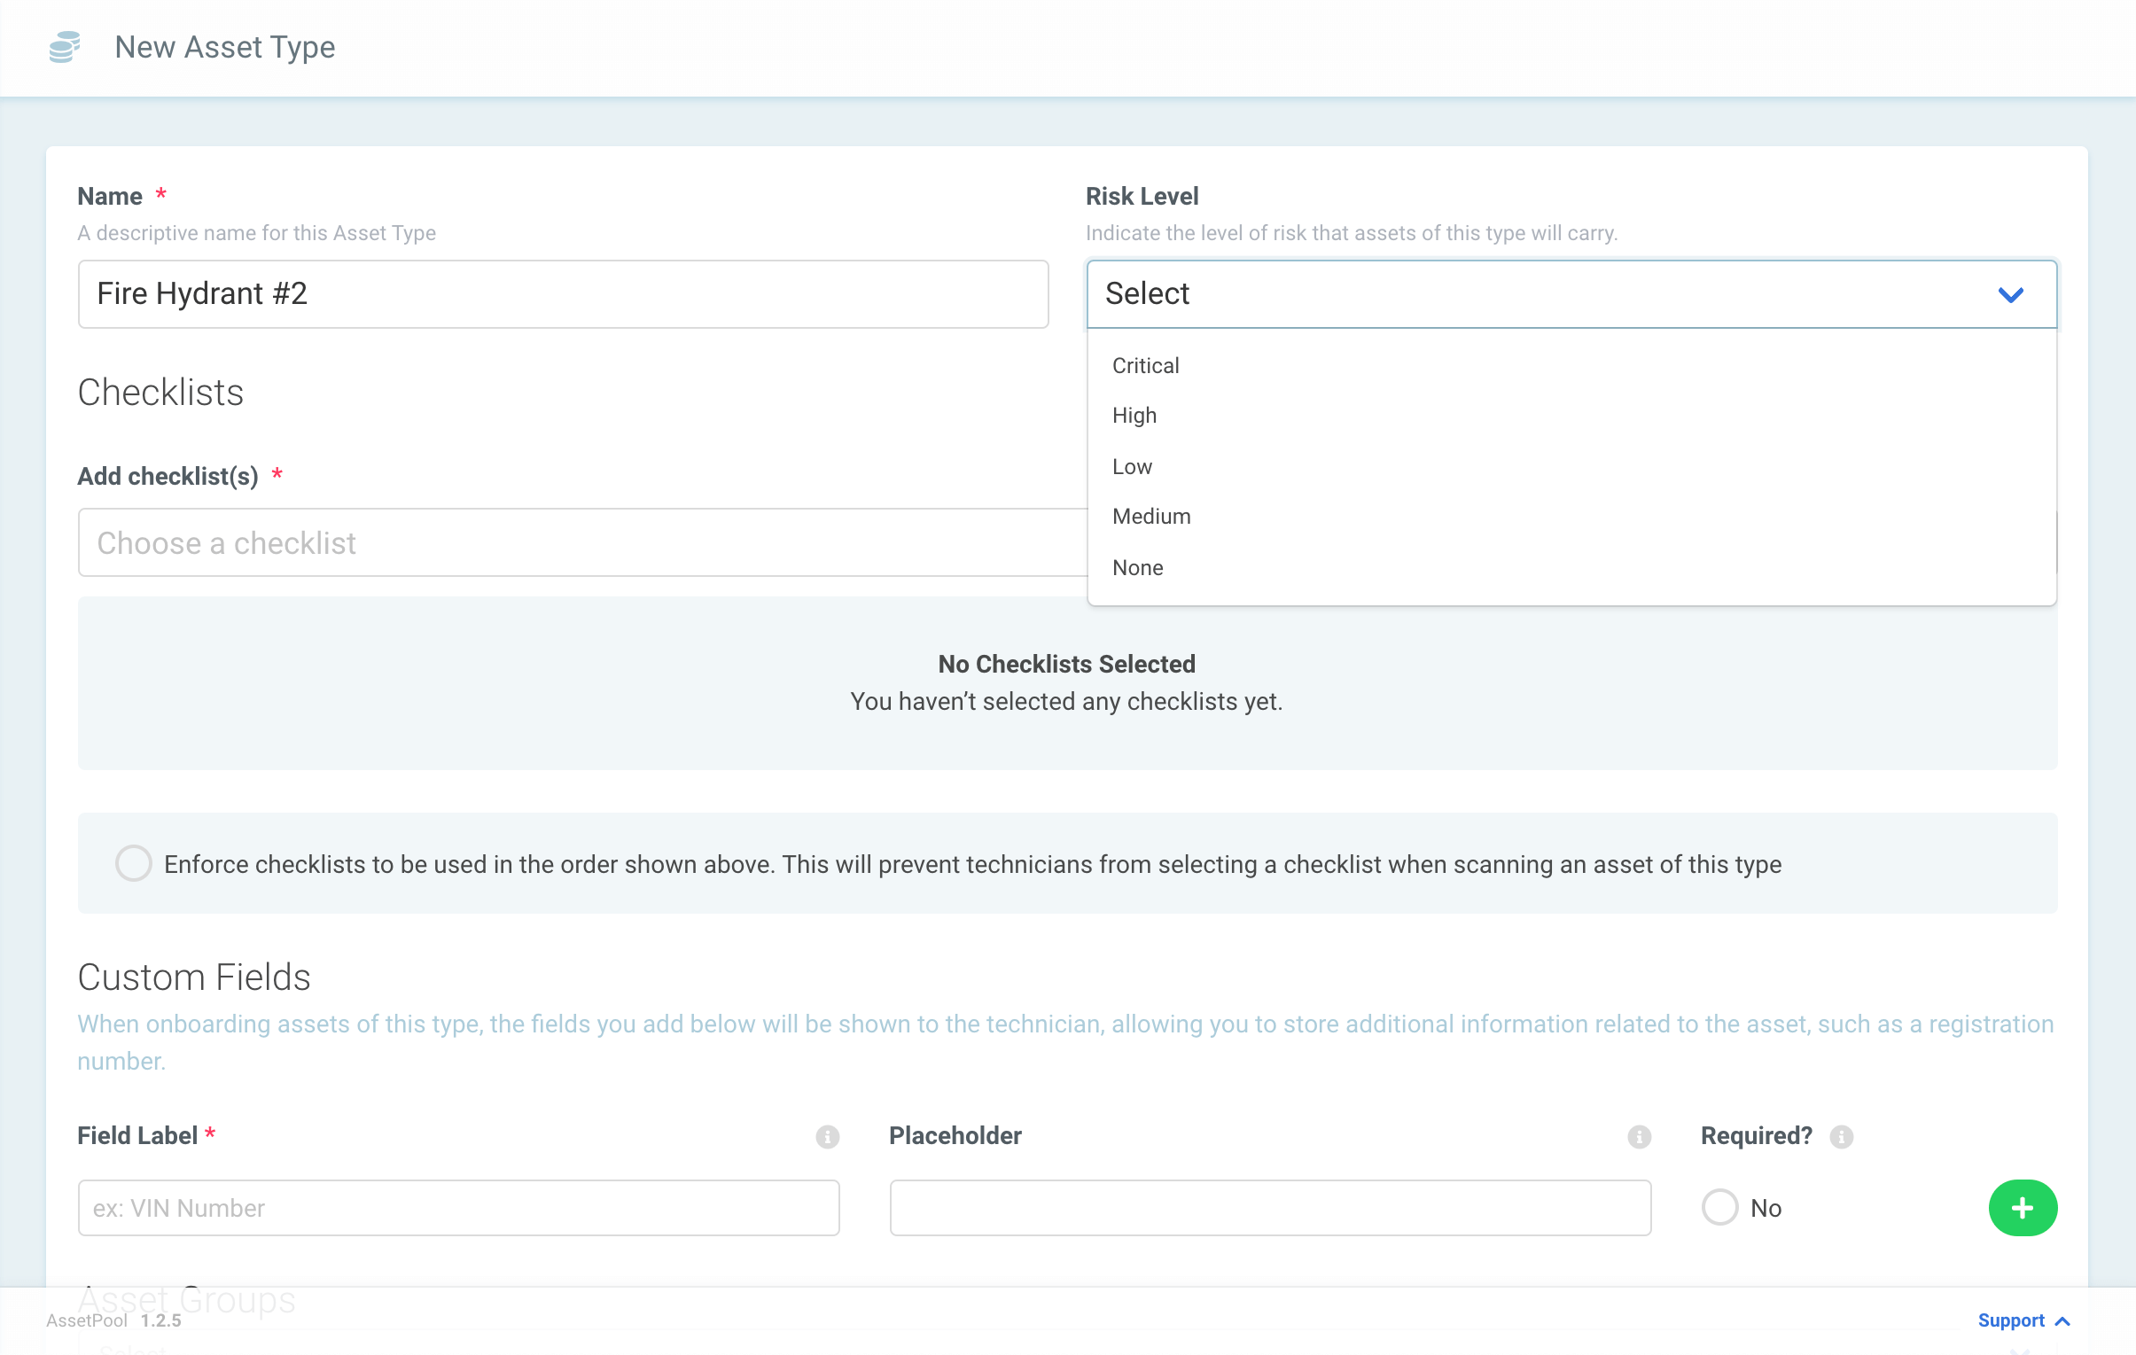Click the Placeholder text input
Image resolution: width=2136 pixels, height=1355 pixels.
pos(1270,1207)
